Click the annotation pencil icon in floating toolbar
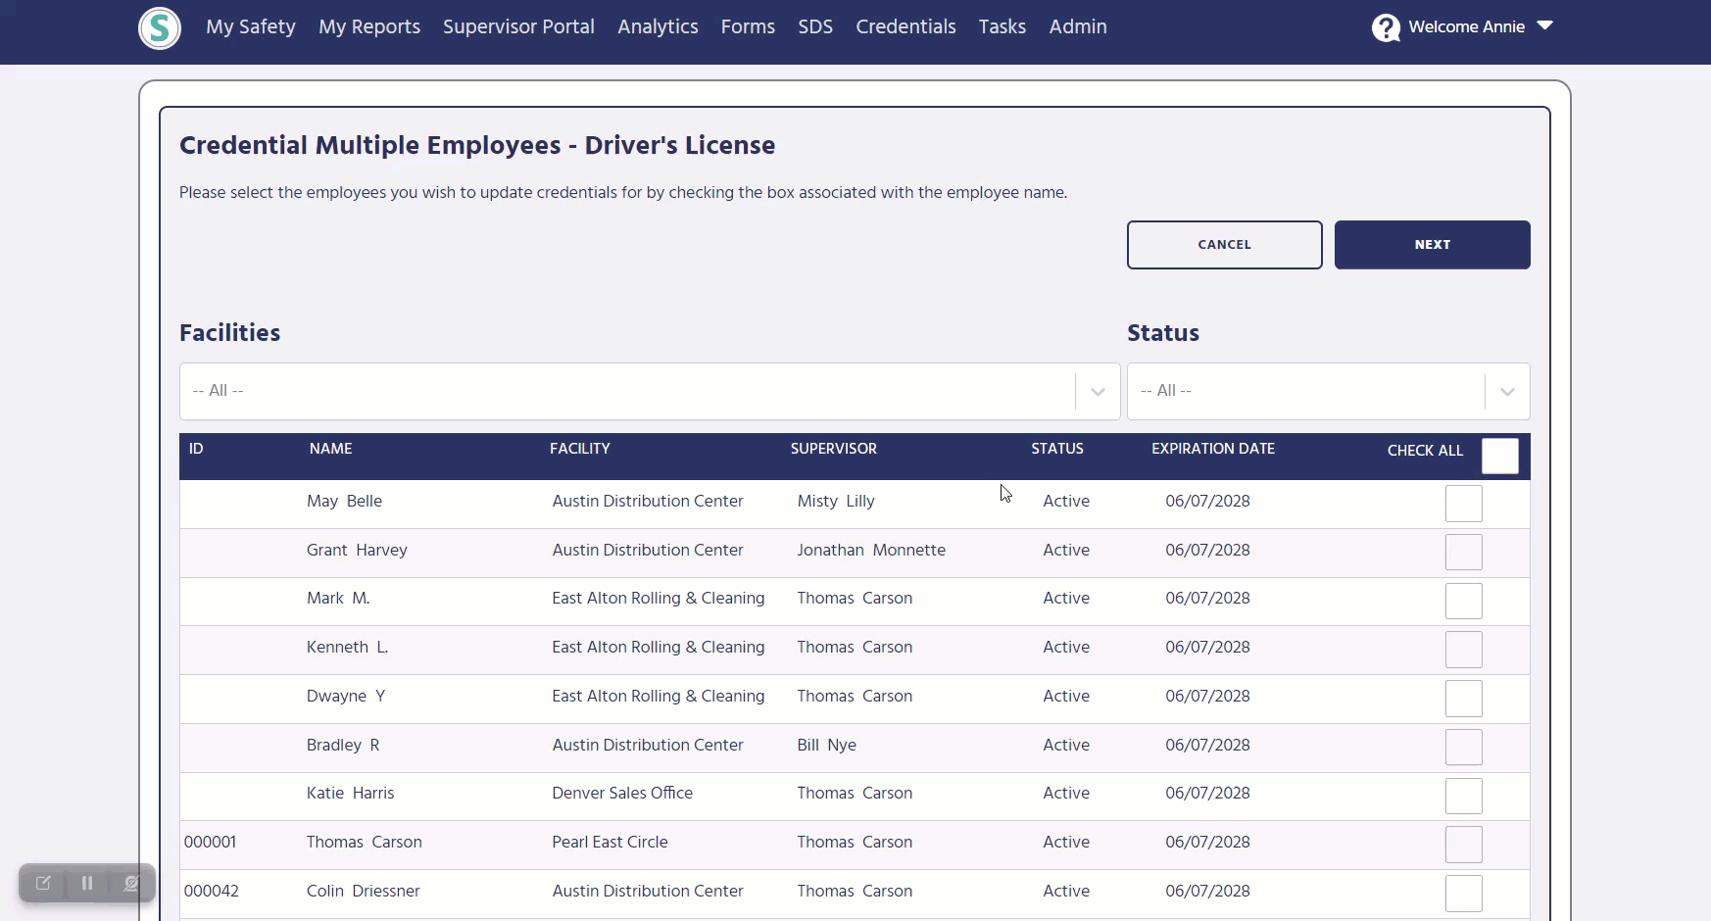Screen dimensions: 1711x921 [43, 883]
